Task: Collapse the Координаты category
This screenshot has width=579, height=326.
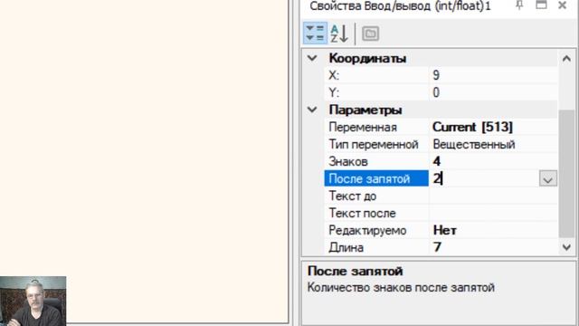Action: coord(312,58)
